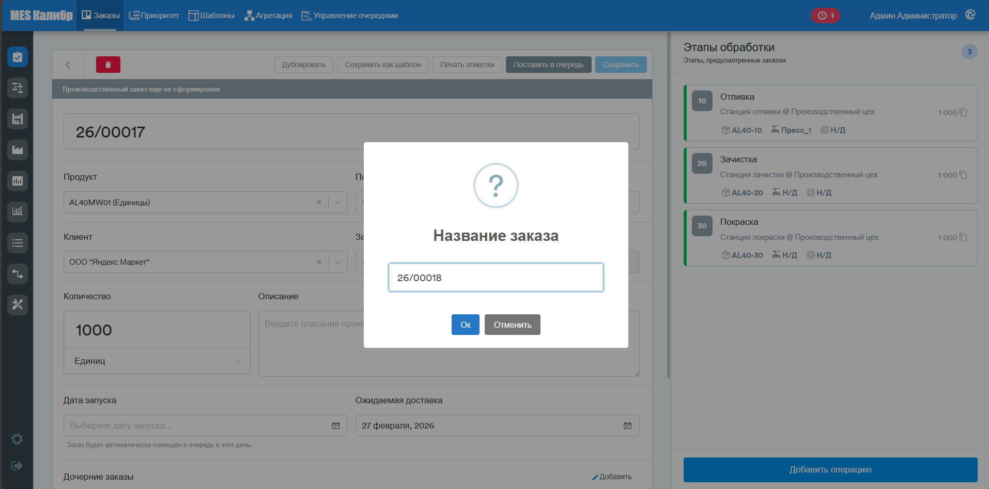Open the route flow sidebar icon
The image size is (989, 489).
[18, 274]
